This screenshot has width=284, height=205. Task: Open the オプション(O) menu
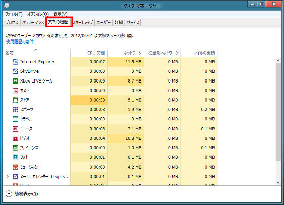click(38, 14)
